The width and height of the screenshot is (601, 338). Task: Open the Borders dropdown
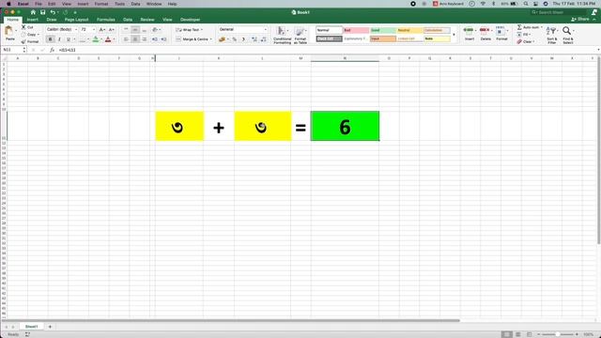click(x=87, y=39)
